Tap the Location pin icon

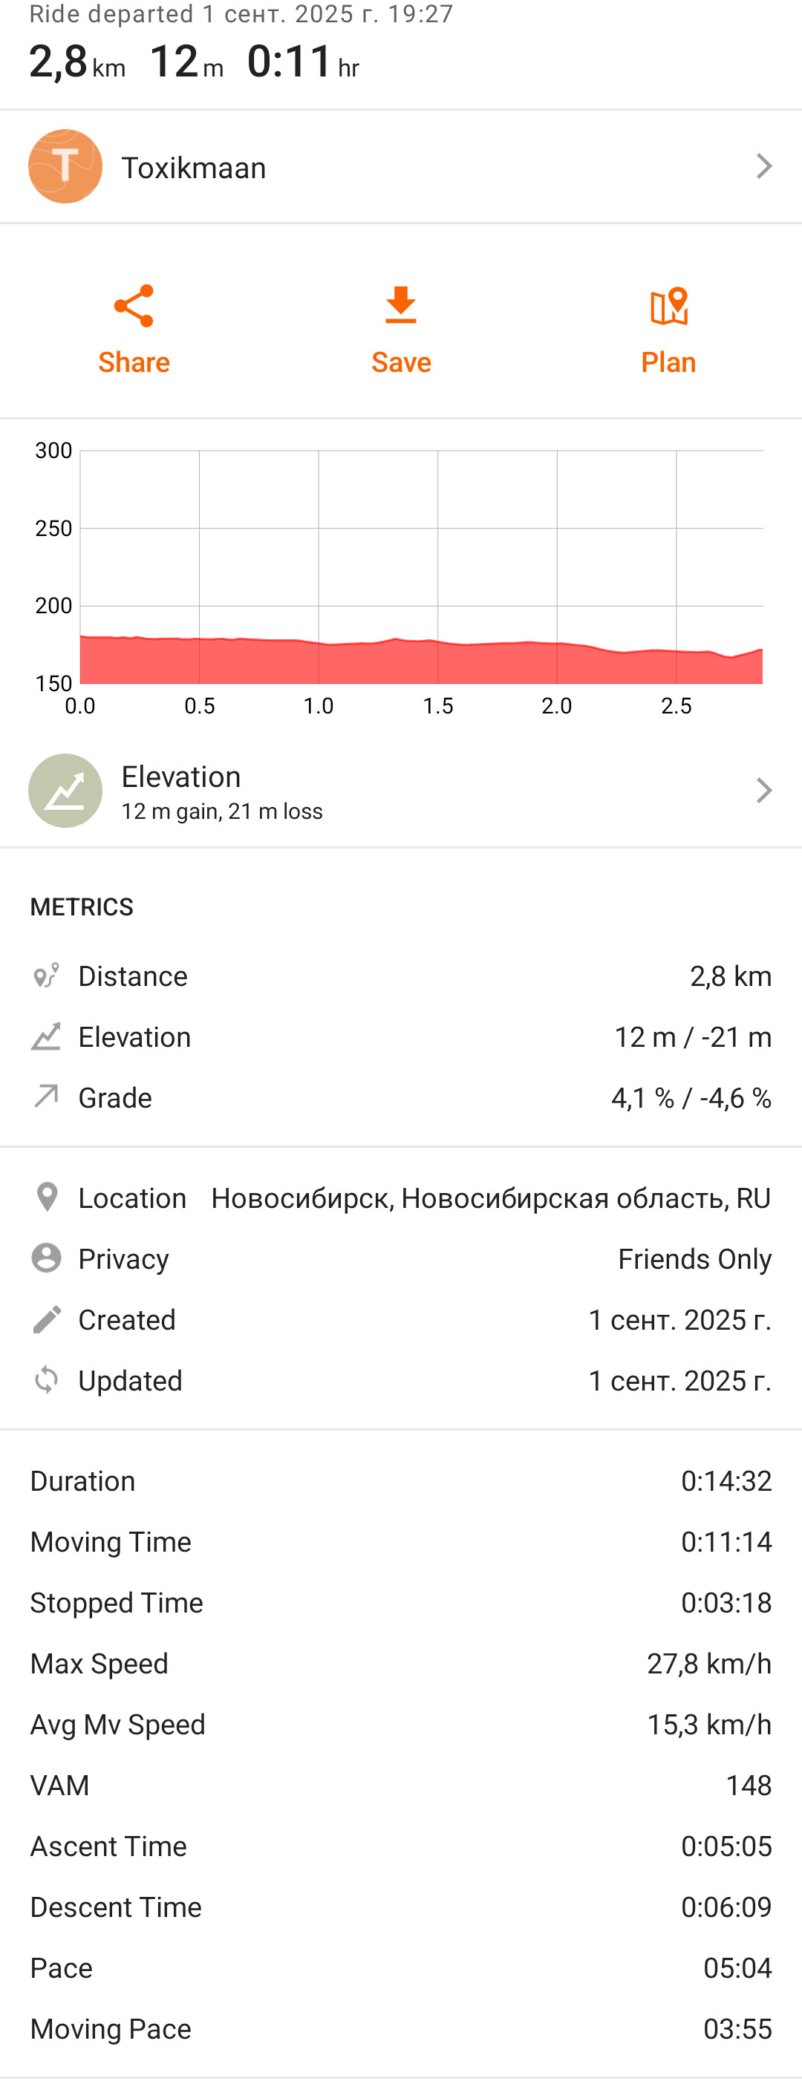(47, 1198)
